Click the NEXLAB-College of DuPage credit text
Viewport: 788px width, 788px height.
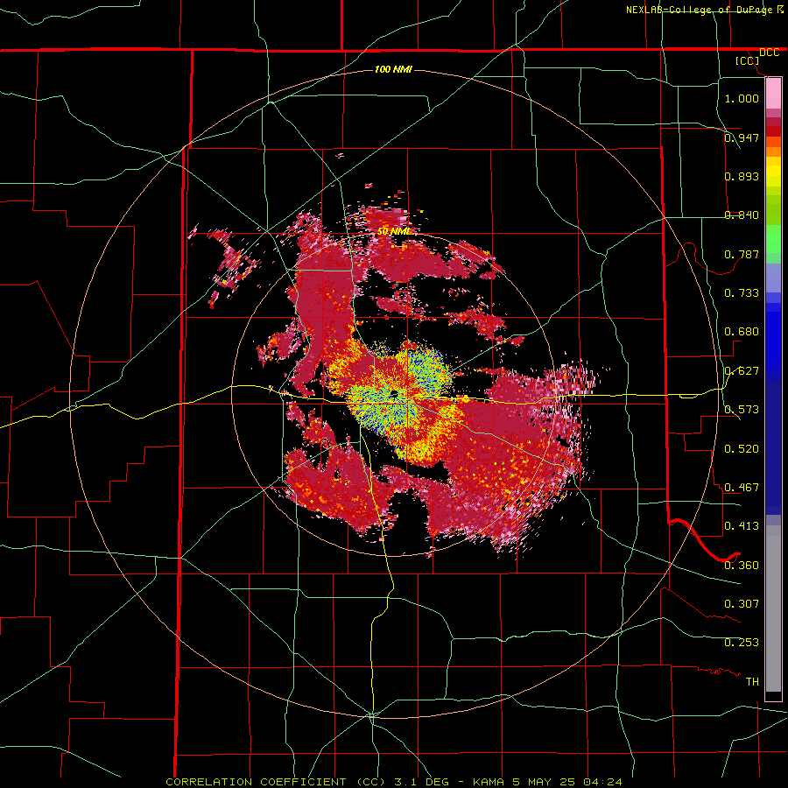pos(699,10)
